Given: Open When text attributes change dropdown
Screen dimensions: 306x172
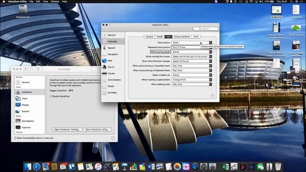Looking at the screenshot, I should click(192, 61).
